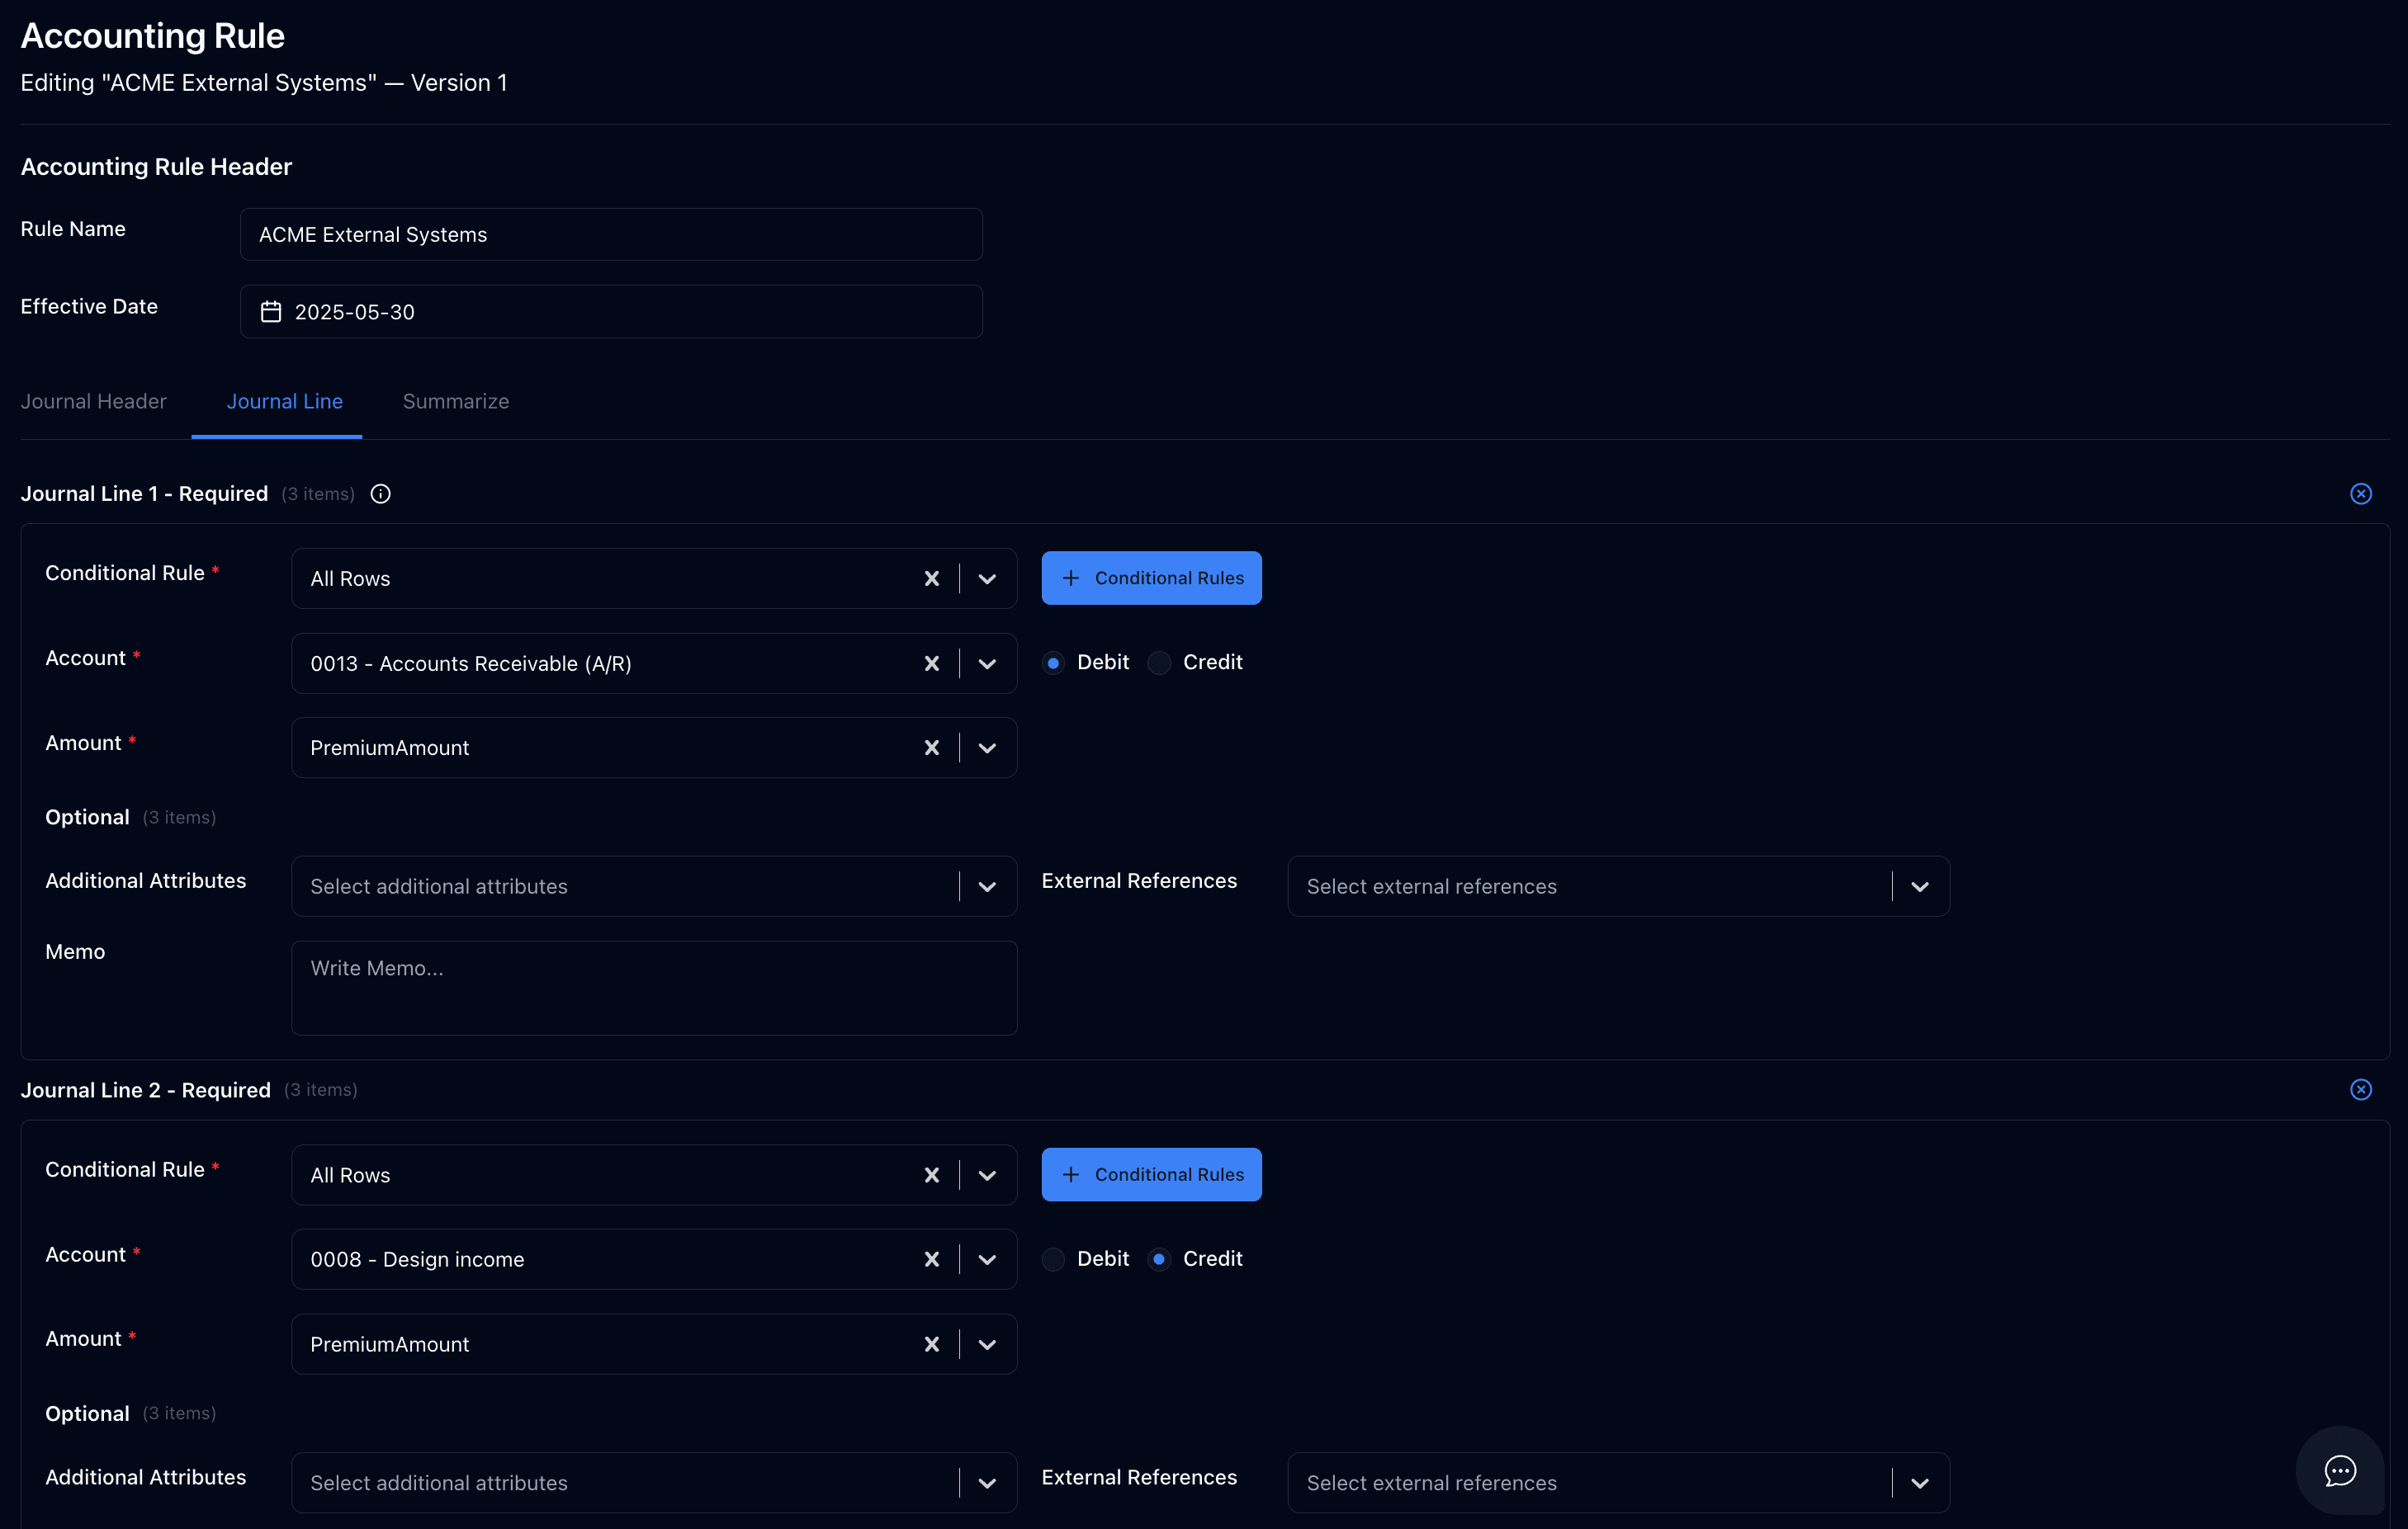Screen dimensions: 2408x1529
Task: Add Conditional Rules for Journal Line 1
Action: click(x=1151, y=578)
